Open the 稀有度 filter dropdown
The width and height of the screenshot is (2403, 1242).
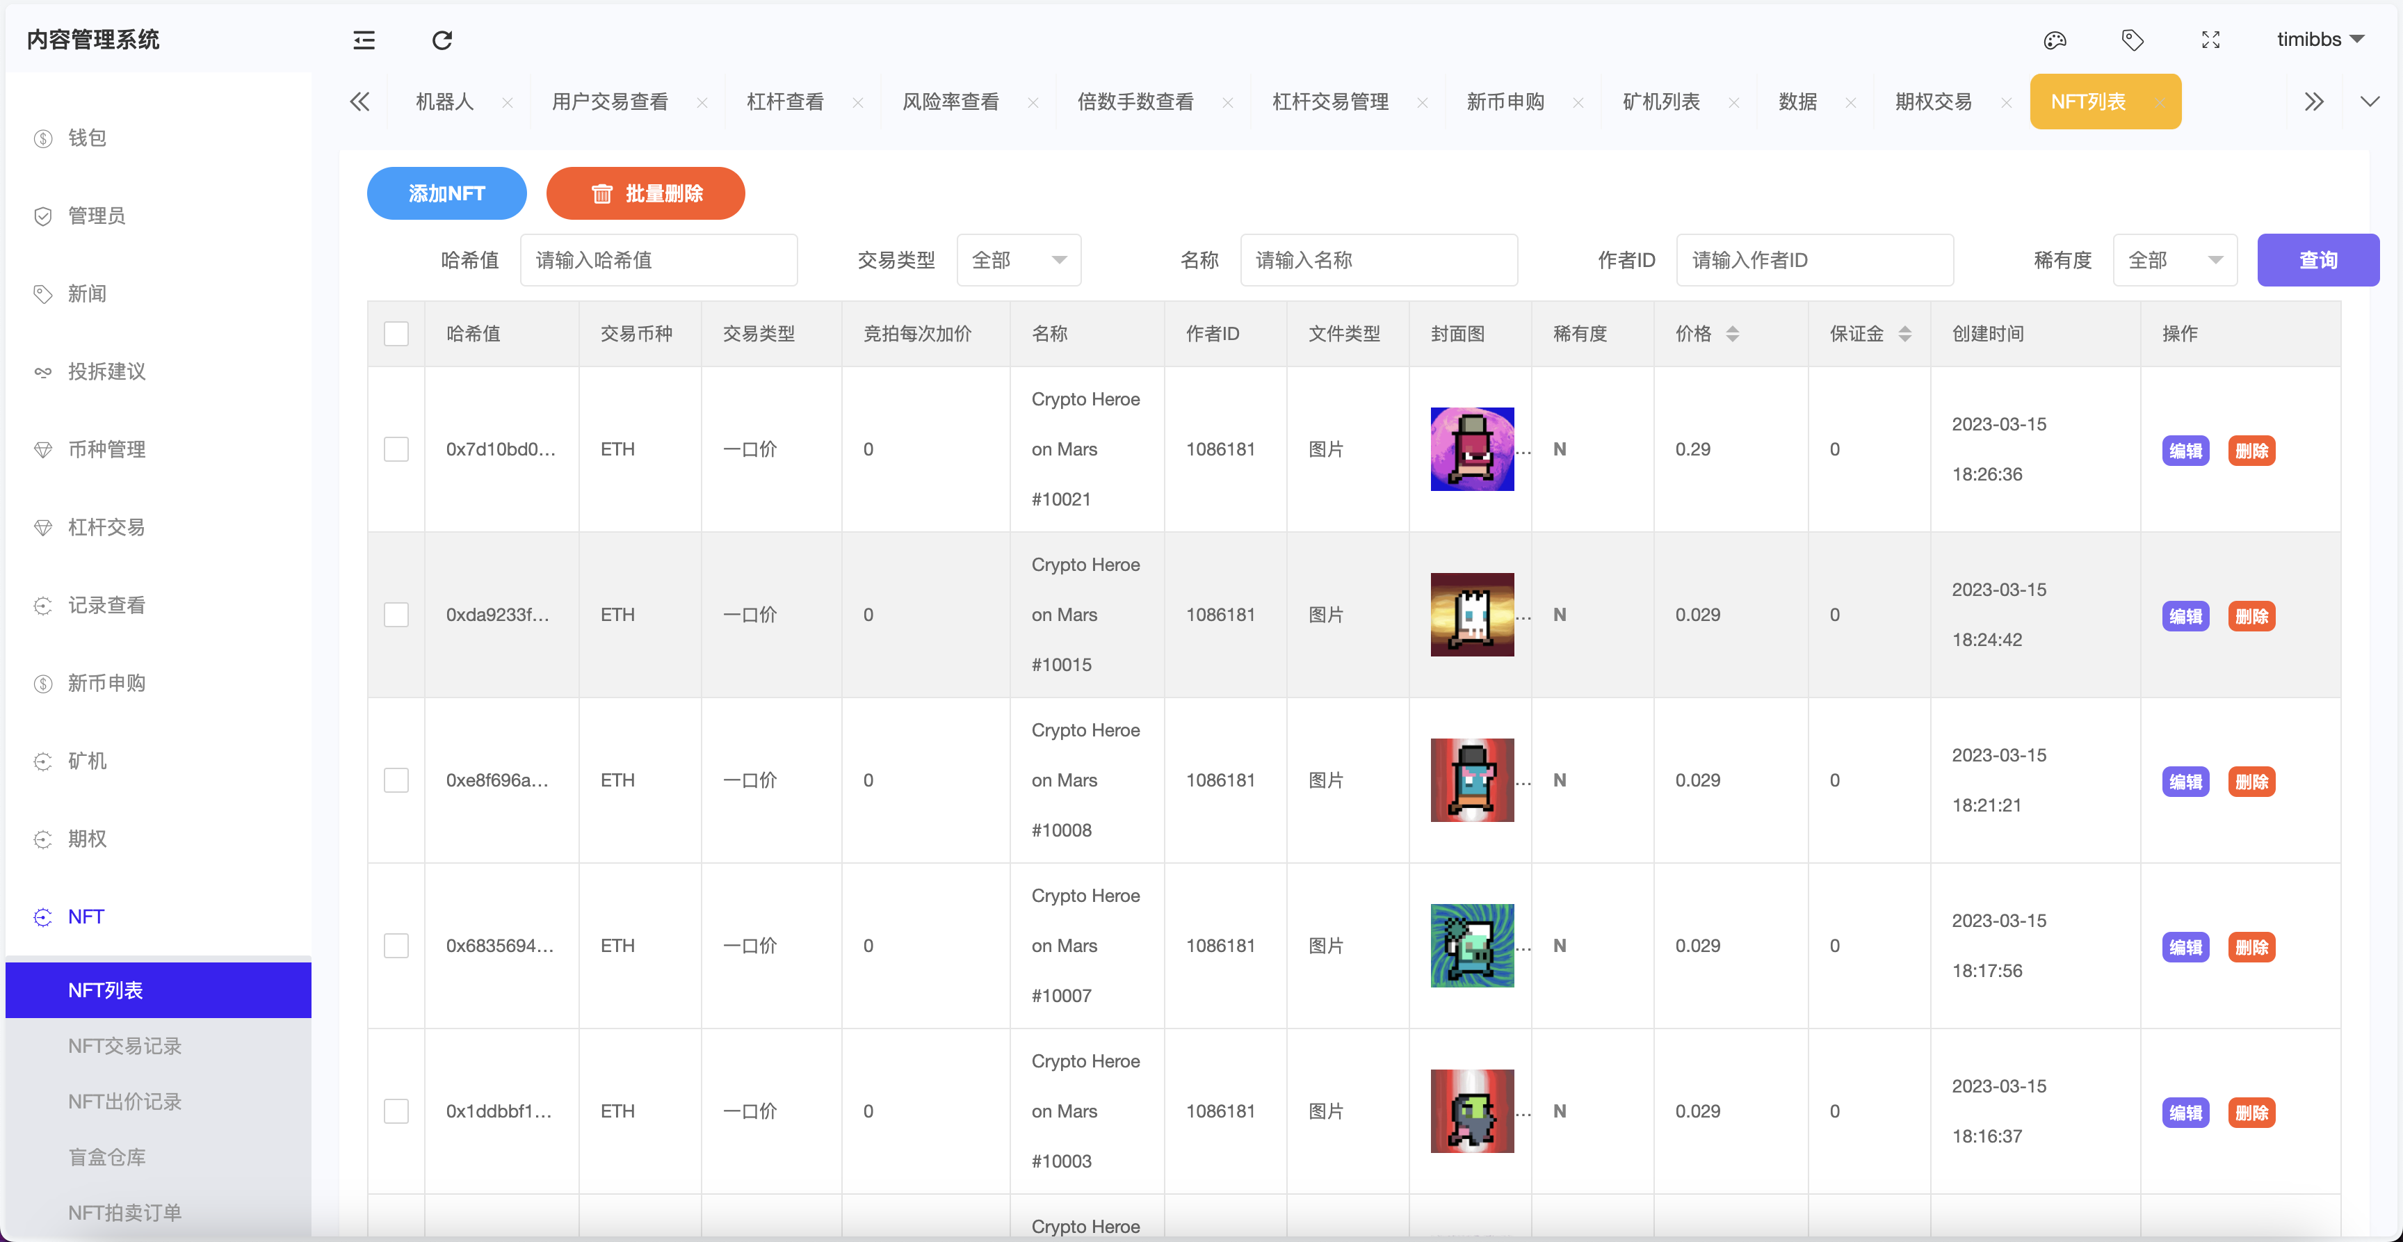(2176, 259)
